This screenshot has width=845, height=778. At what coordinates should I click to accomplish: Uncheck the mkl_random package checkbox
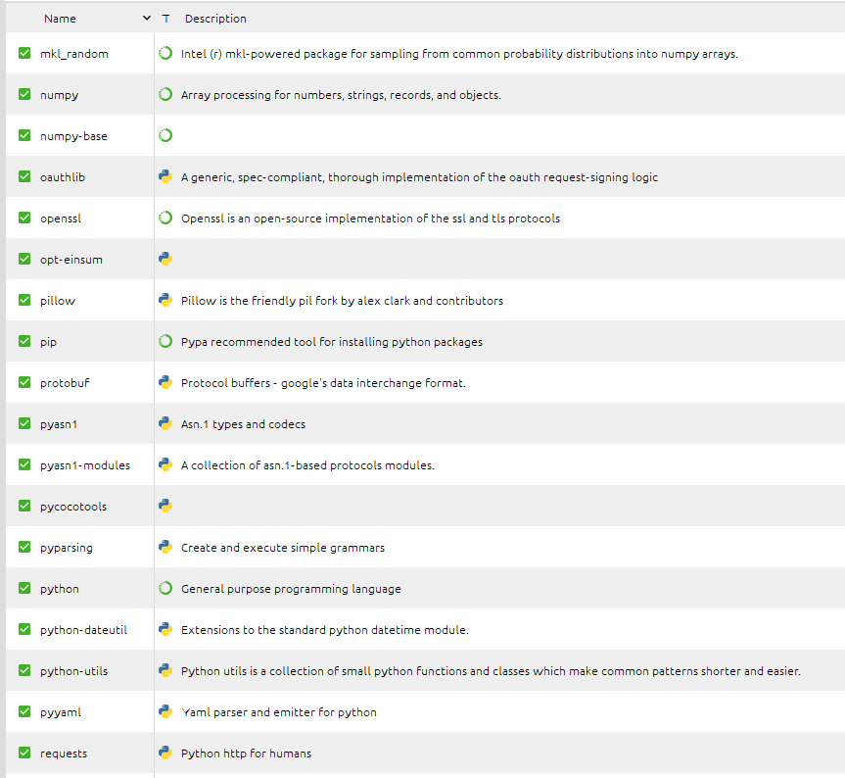(x=24, y=53)
